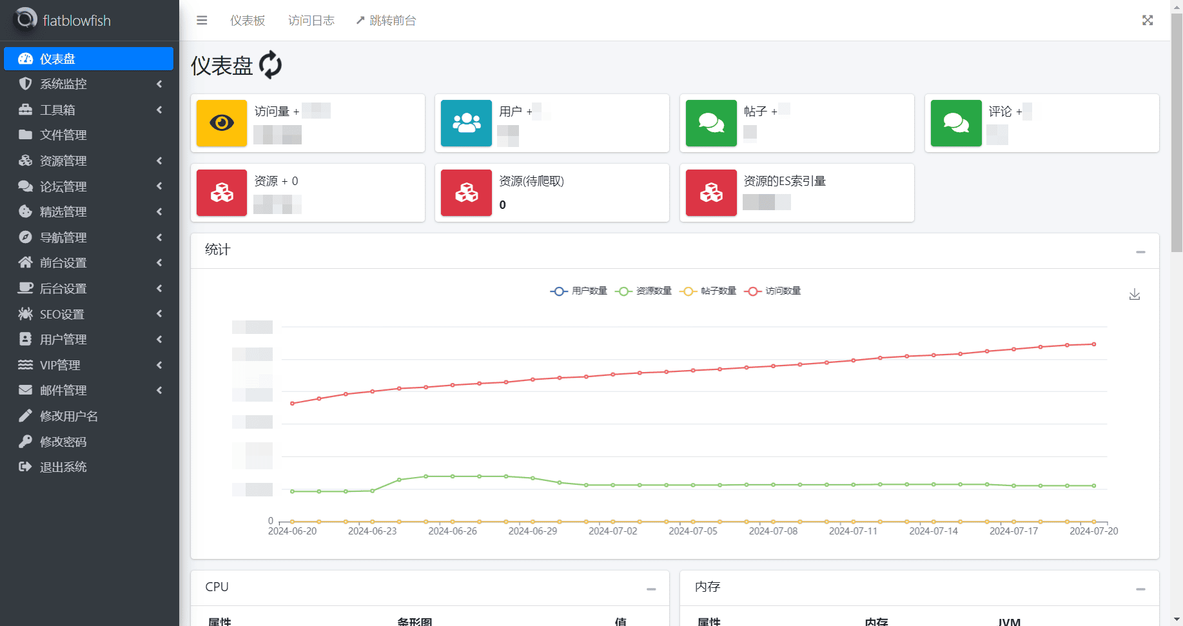Toggle 访问数量 series in chart legend
Viewport: 1183px width, 626px height.
[772, 291]
